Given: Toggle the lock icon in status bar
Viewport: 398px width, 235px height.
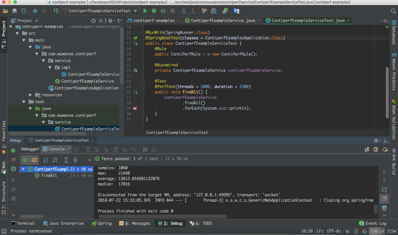Looking at the screenshot, I should coord(347,231).
